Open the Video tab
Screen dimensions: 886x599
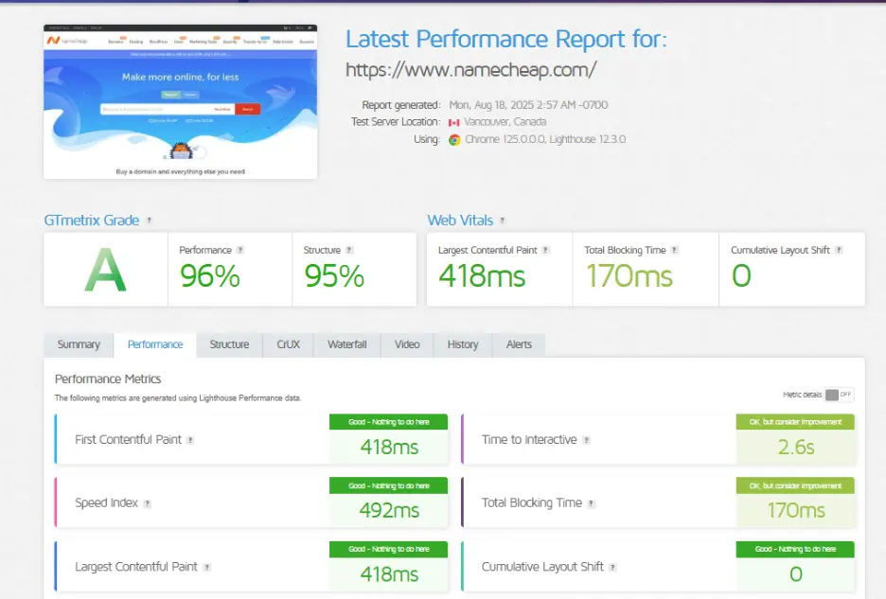[x=407, y=344]
